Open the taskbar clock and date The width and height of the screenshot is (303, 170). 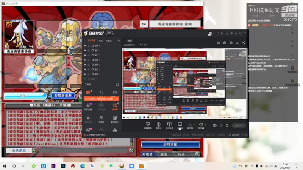285,166
